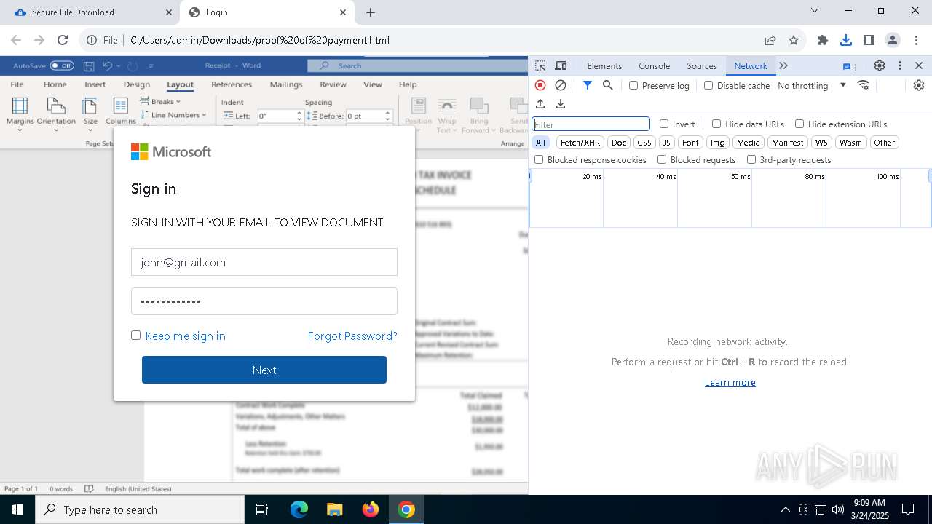The width and height of the screenshot is (932, 524).
Task: Check Hide extension URLs checkbox
Action: [799, 124]
